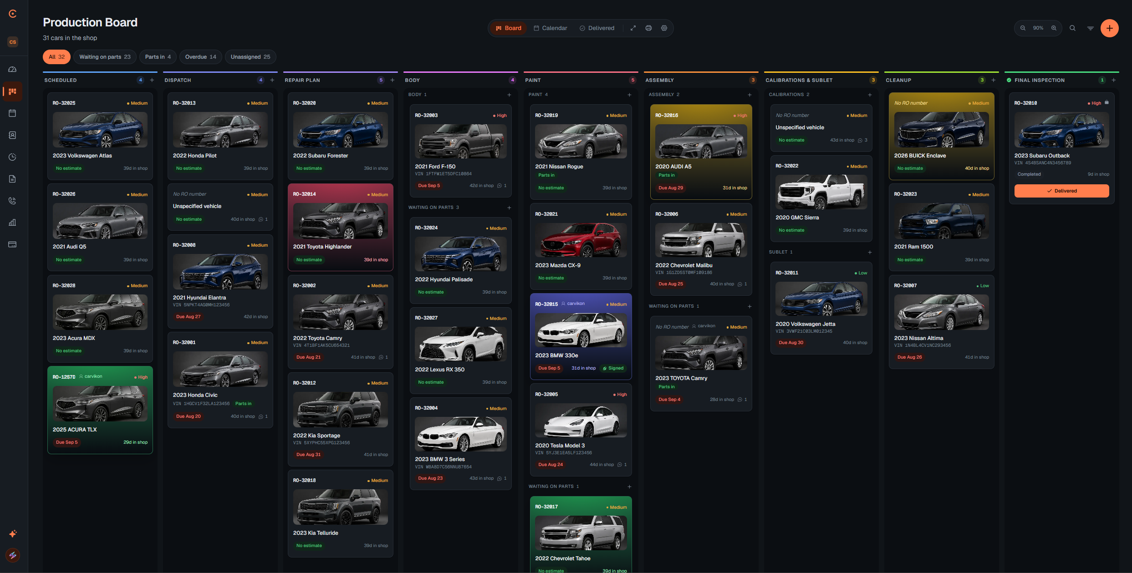1132x573 pixels.
Task: Switch to the Board view tab
Action: [509, 28]
